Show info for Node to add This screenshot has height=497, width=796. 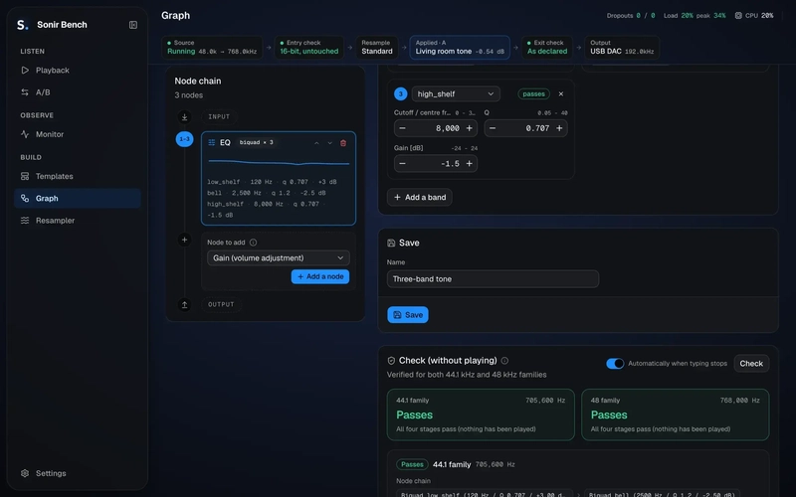click(x=253, y=243)
